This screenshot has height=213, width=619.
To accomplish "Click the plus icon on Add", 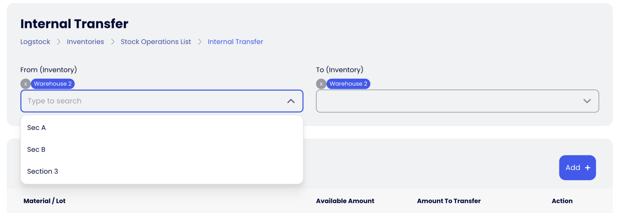I will click(x=587, y=167).
